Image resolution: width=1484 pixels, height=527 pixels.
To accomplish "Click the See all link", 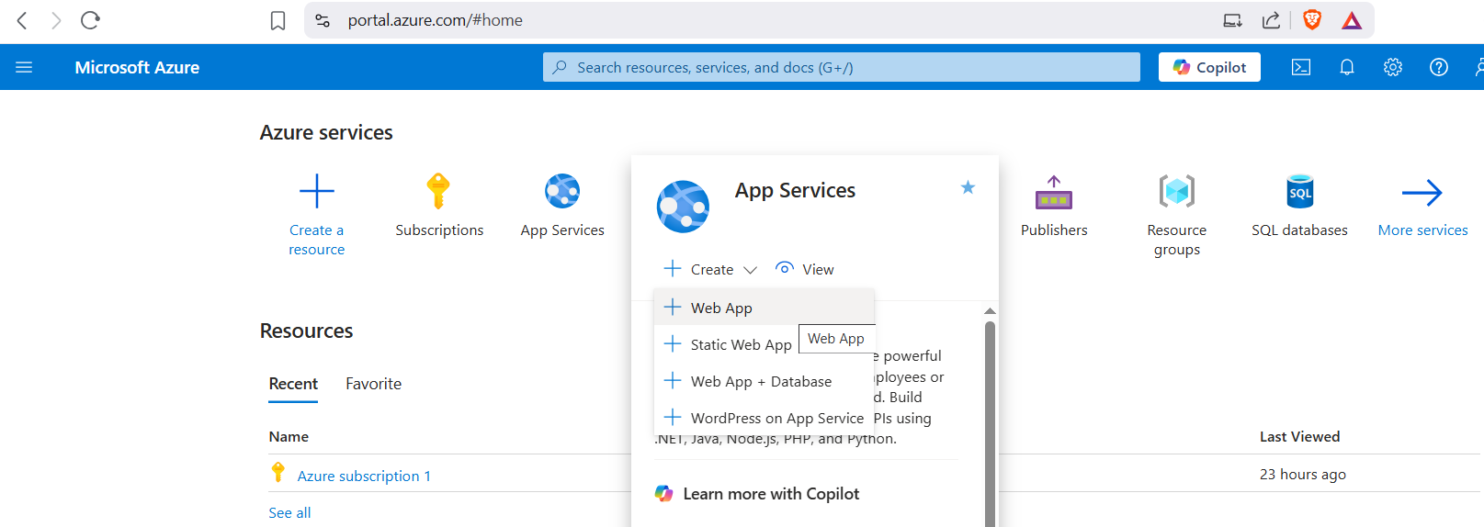I will point(289,512).
